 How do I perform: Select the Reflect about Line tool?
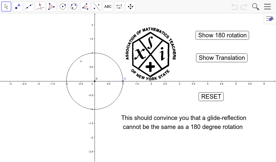(97, 7)
